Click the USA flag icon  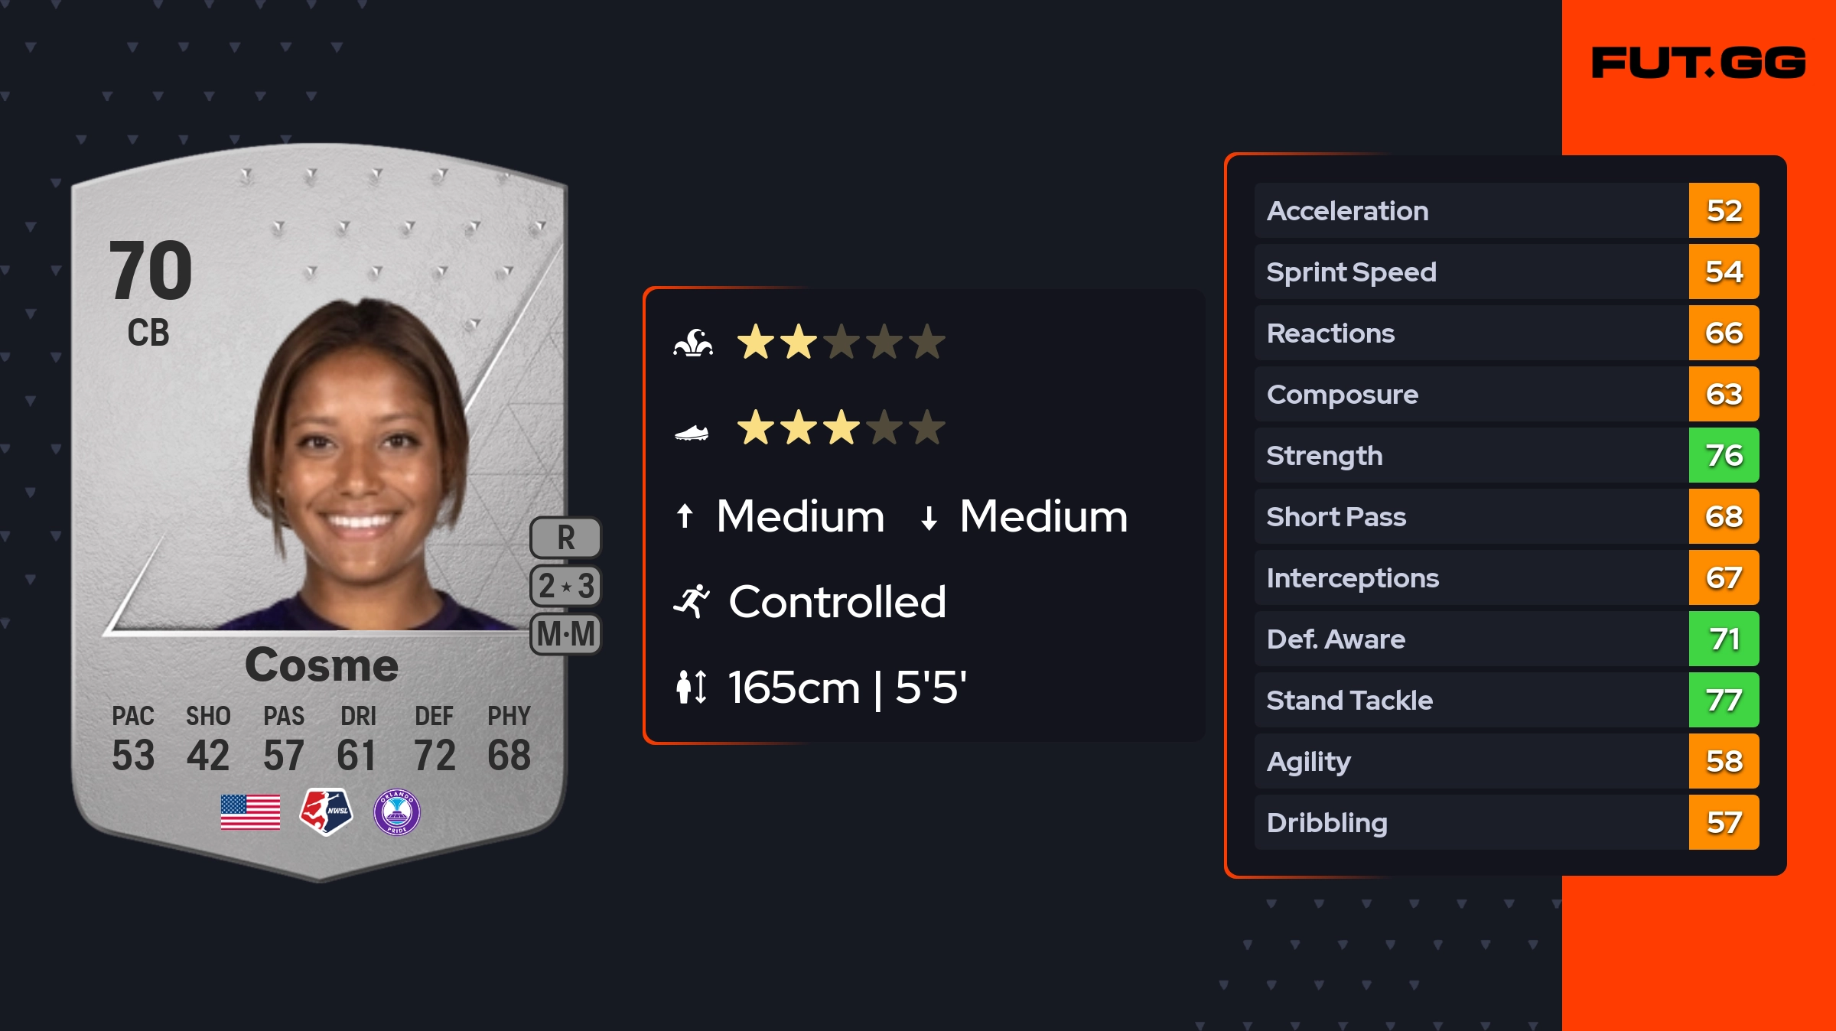[x=250, y=811]
